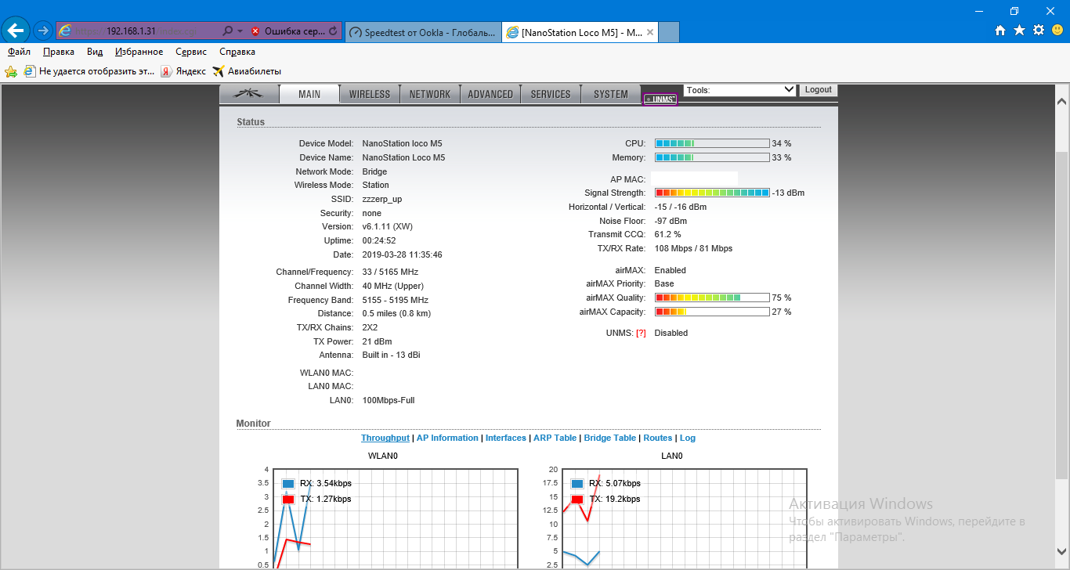1070x570 pixels.
Task: Click the browser Home icon
Action: coord(1000,31)
